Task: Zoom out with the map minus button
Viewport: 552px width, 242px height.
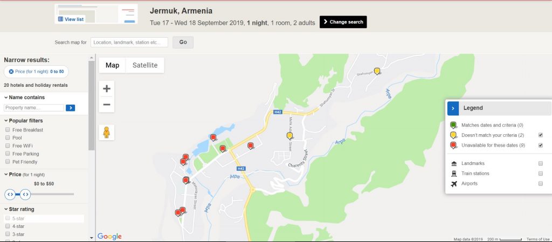Action: pyautogui.click(x=107, y=105)
